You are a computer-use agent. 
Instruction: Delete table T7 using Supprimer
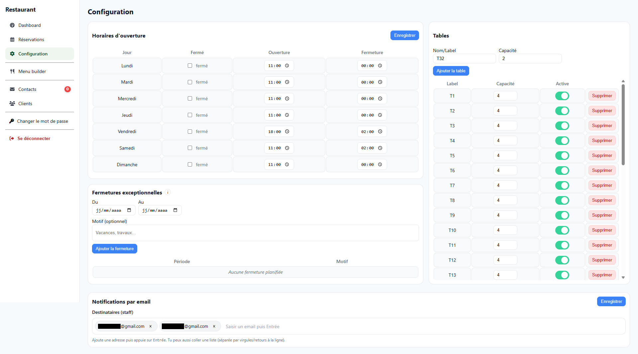click(x=602, y=185)
